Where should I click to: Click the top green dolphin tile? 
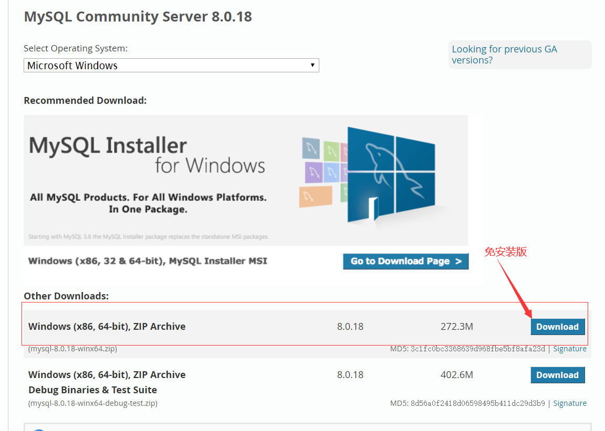coord(331,151)
